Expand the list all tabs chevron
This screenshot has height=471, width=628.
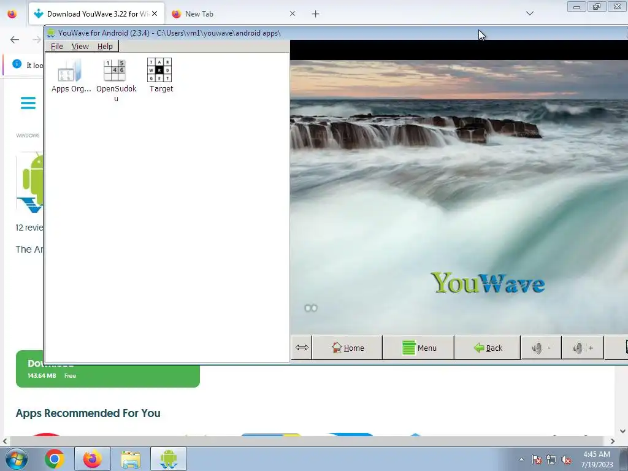(x=529, y=13)
